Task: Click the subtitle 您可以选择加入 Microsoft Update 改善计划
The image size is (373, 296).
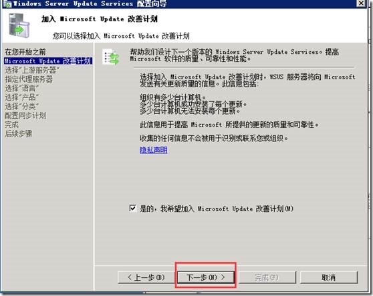Action: click(121, 36)
